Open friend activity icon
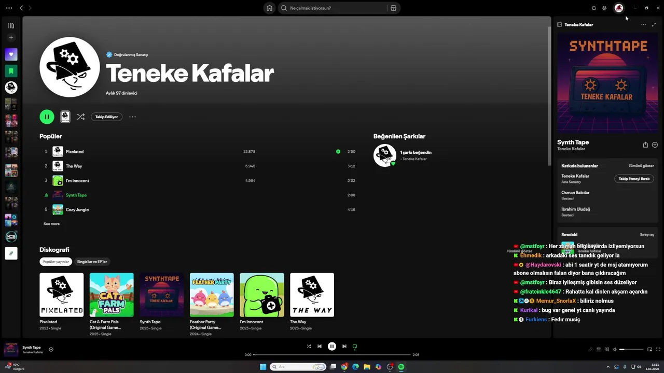Viewport: 664px width, 373px height. point(604,8)
